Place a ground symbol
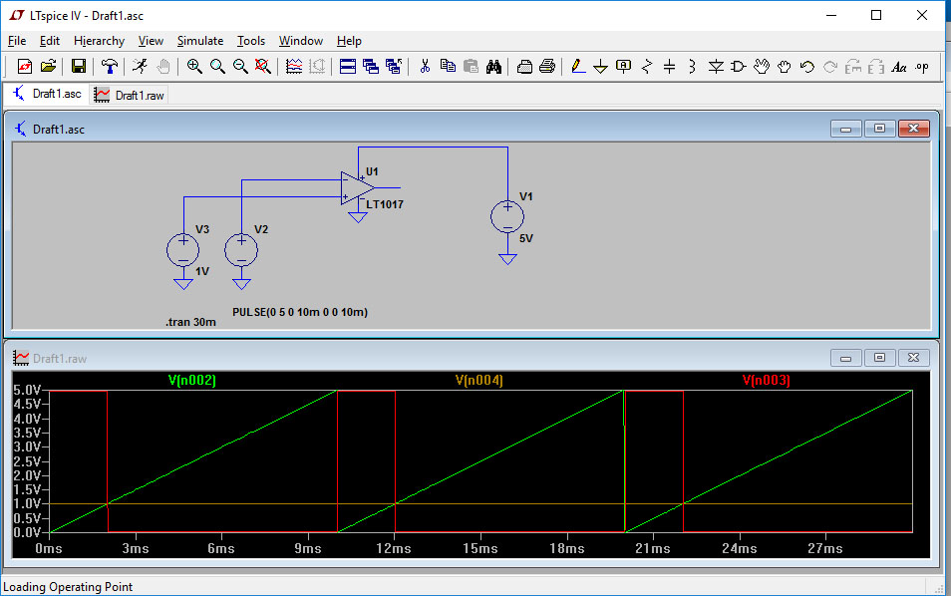951x596 pixels. [x=600, y=66]
